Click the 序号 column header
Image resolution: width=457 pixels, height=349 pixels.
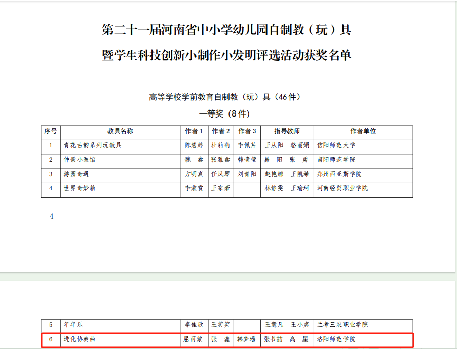pos(51,131)
